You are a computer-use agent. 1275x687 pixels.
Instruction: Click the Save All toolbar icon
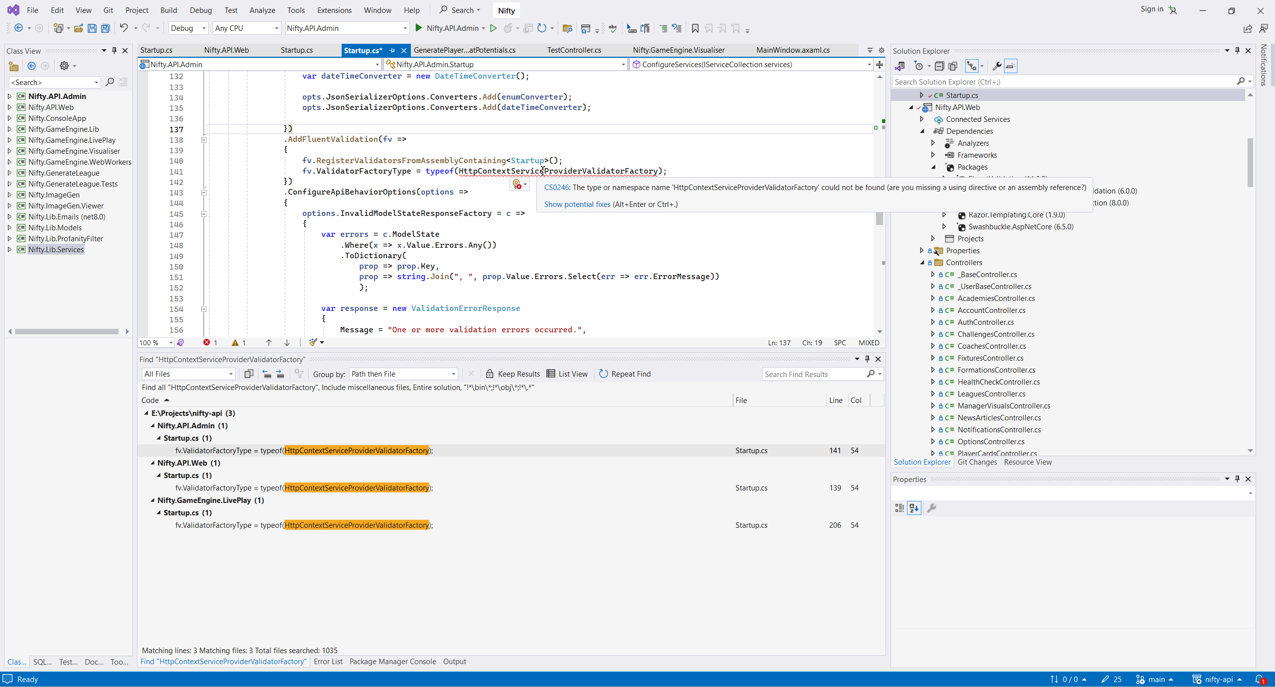pyautogui.click(x=106, y=28)
